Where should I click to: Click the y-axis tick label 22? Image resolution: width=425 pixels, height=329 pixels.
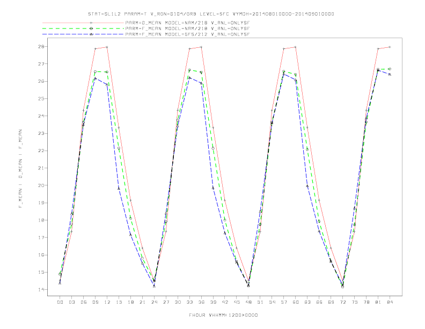click(41, 151)
